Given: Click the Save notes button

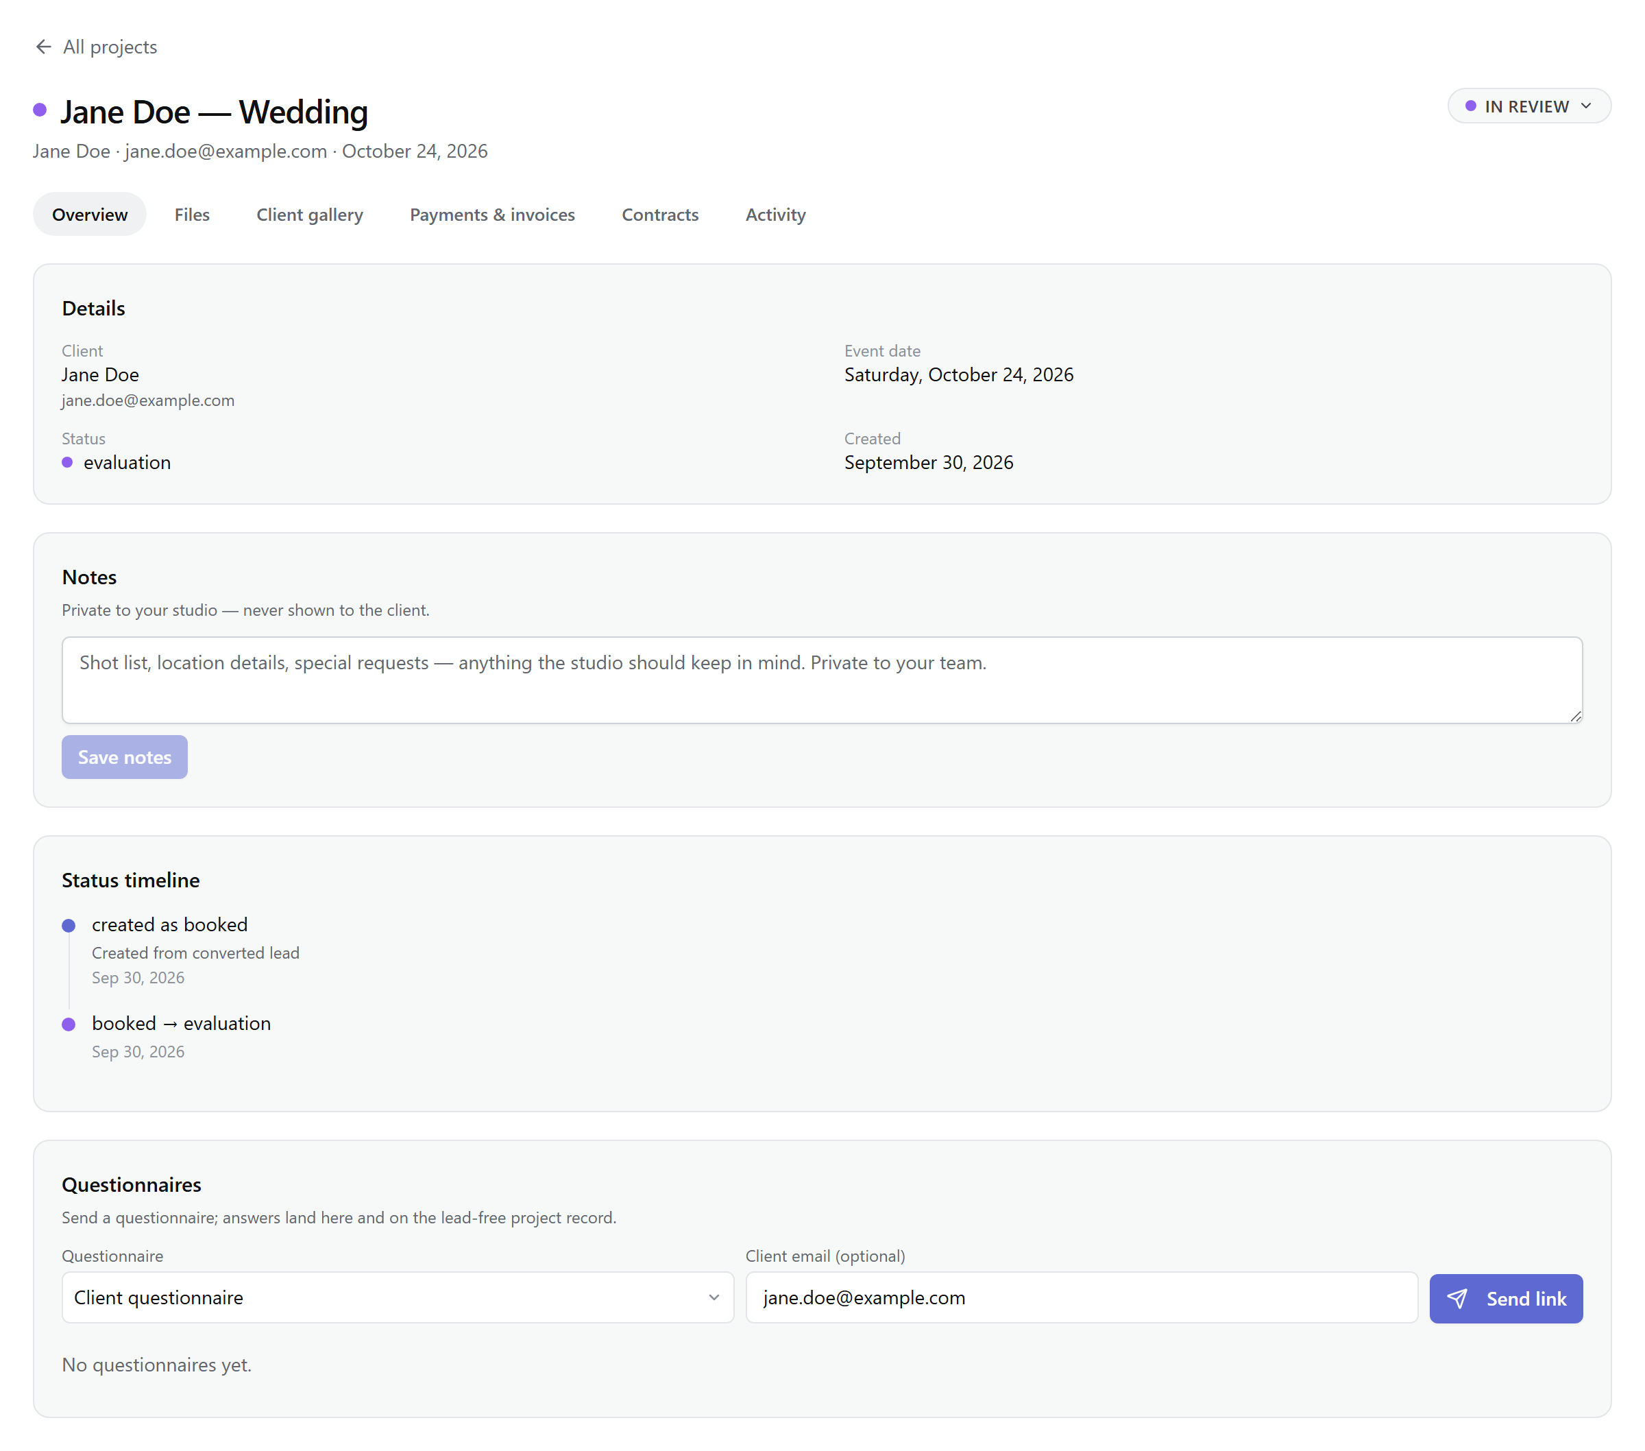Looking at the screenshot, I should click(x=125, y=757).
